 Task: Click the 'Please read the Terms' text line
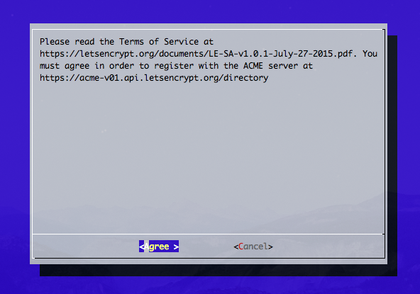click(x=126, y=42)
